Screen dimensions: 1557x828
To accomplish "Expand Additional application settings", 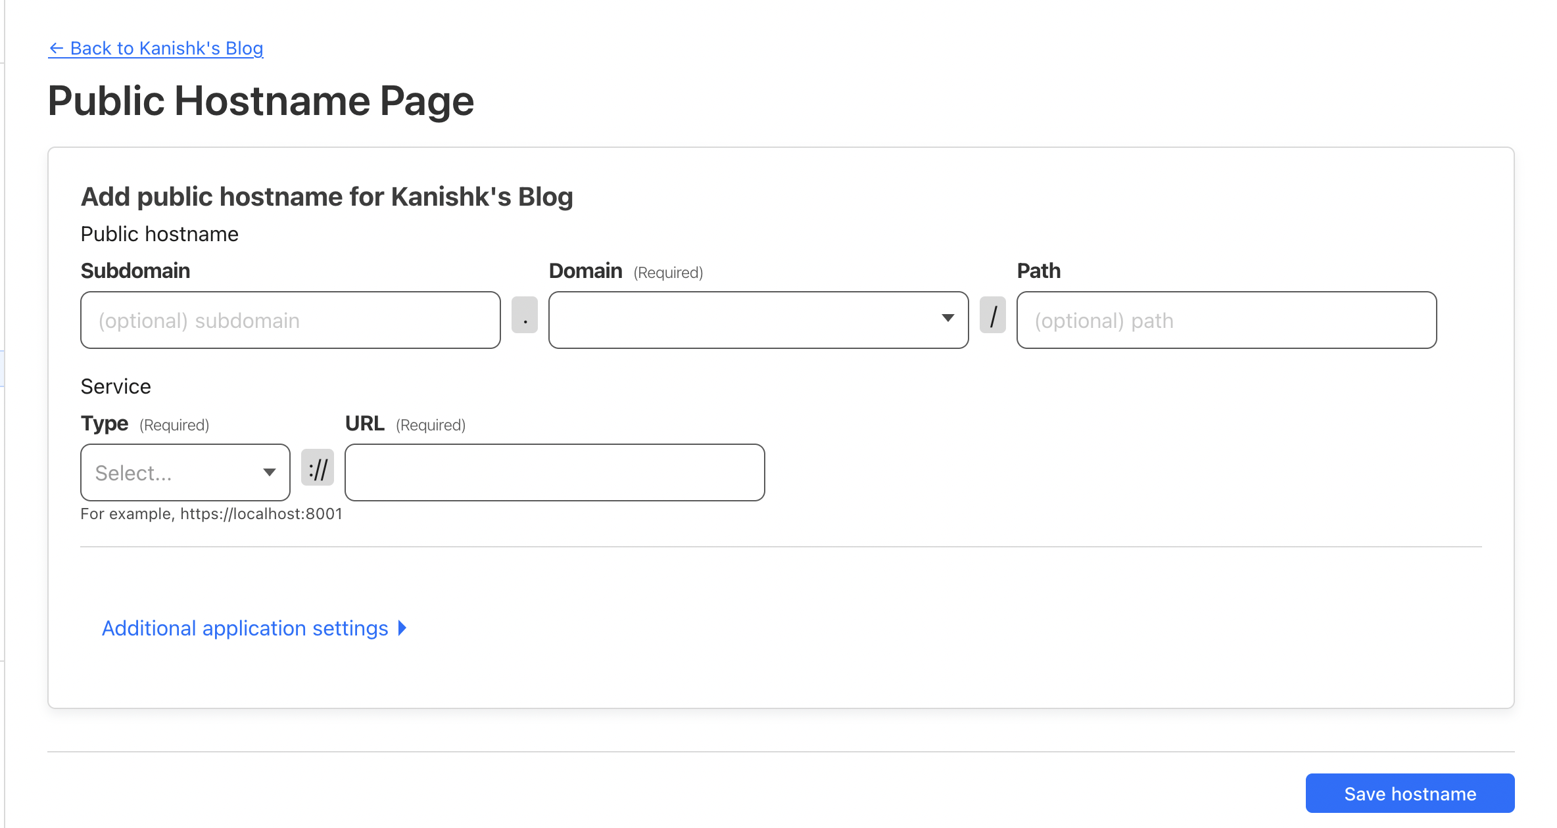I will pyautogui.click(x=245, y=628).
